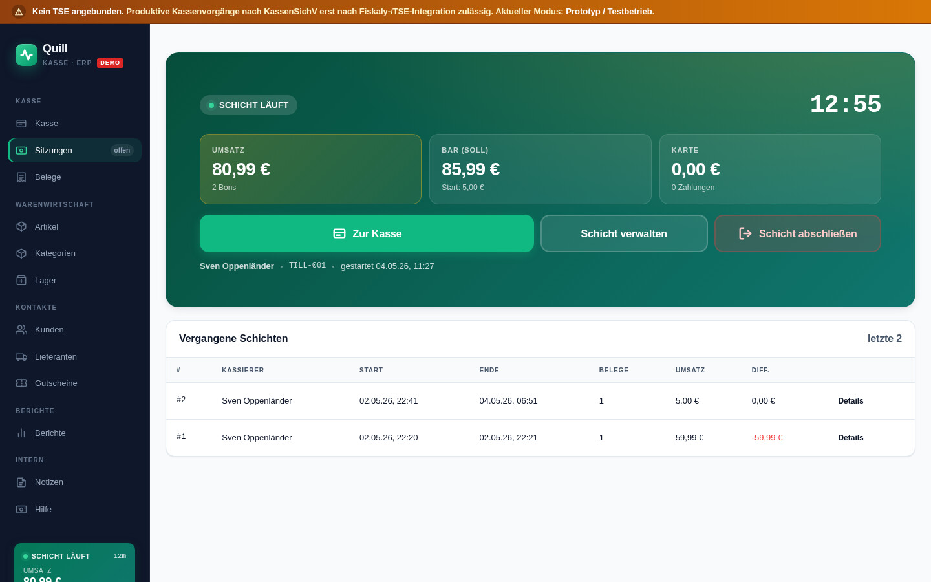931x582 pixels.
Task: Click the TILL-001 register label
Action: point(307,266)
